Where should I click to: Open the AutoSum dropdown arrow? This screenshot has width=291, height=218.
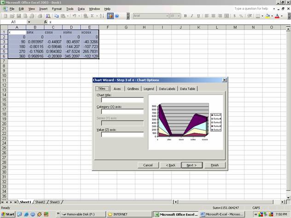pos(97,16)
